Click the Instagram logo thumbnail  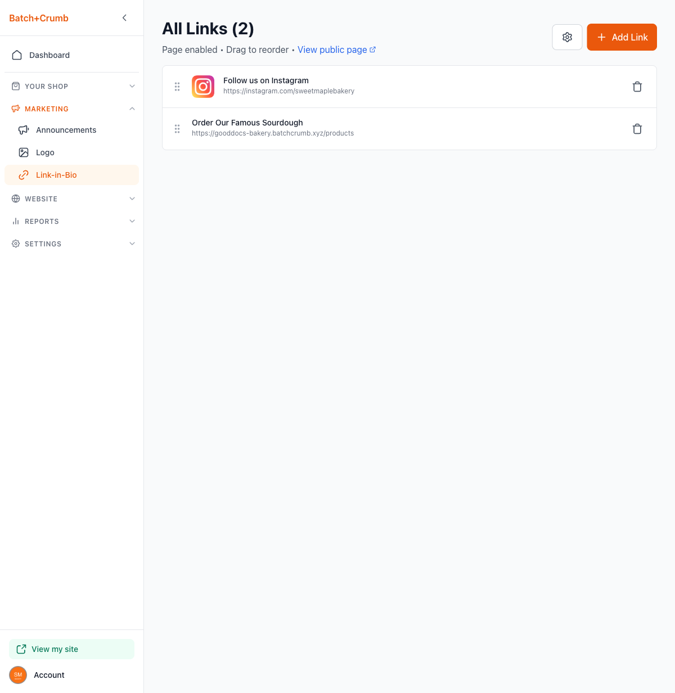[203, 87]
